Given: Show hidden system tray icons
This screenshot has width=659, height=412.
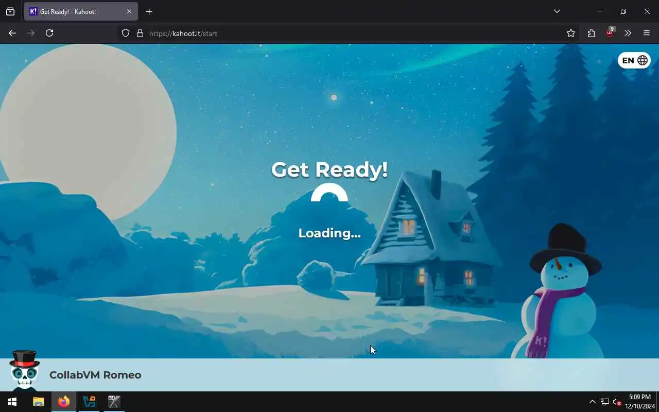Looking at the screenshot, I should [592, 402].
